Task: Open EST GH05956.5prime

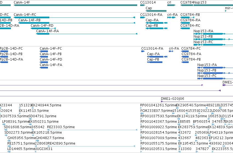Action: click(x=22, y=138)
